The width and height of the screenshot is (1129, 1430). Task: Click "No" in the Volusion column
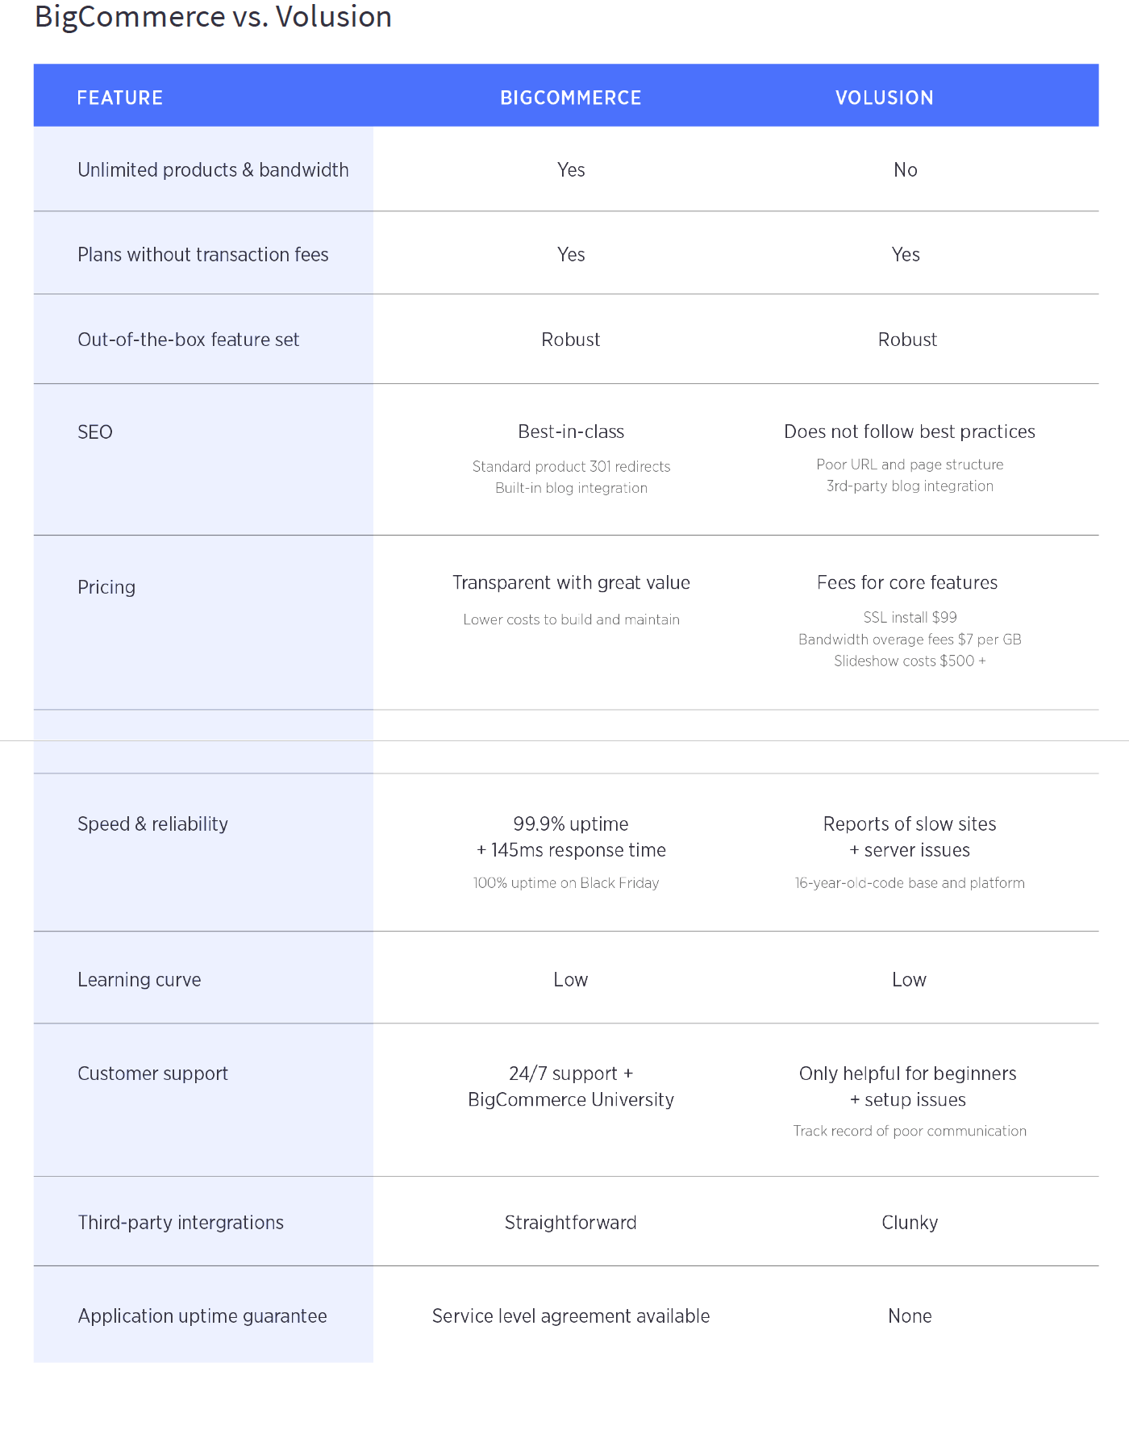[x=905, y=170]
